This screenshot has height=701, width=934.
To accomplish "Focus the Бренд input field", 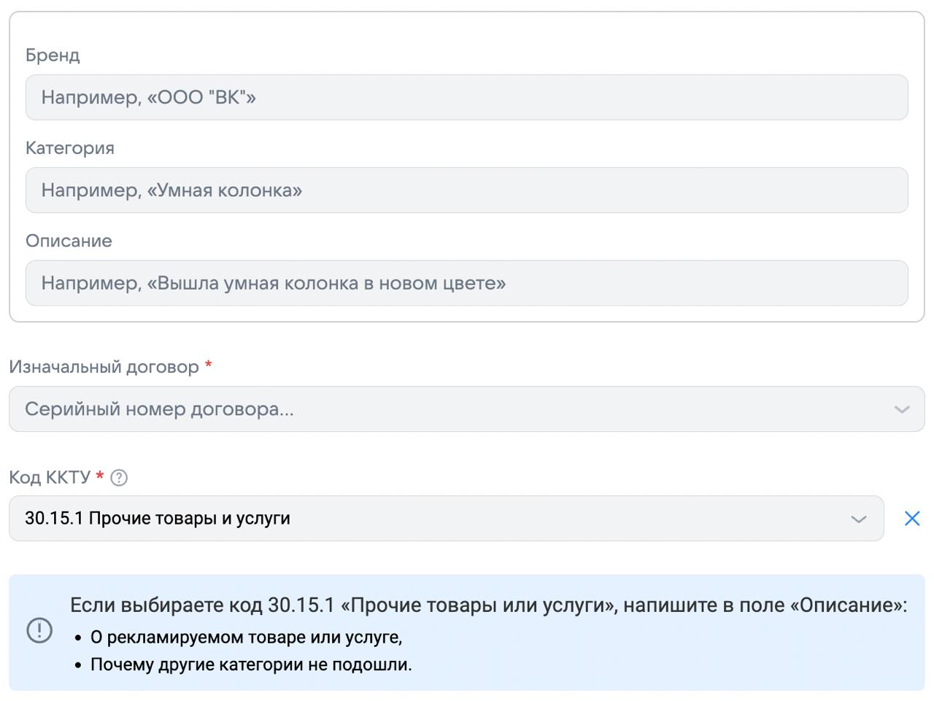I will tap(466, 98).
